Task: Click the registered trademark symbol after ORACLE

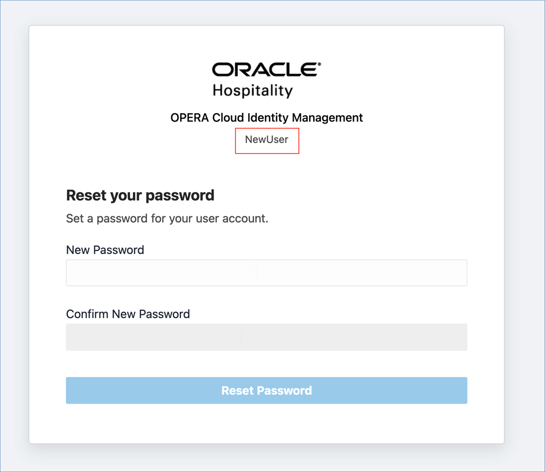Action: pyautogui.click(x=319, y=63)
